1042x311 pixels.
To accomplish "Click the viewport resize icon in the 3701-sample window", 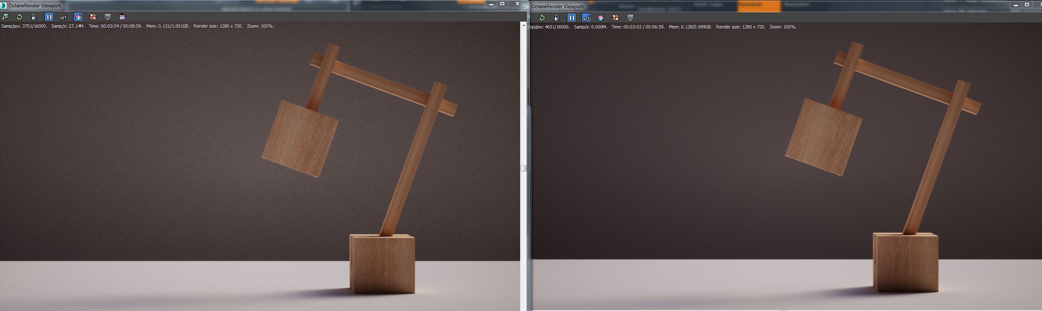I will [108, 17].
